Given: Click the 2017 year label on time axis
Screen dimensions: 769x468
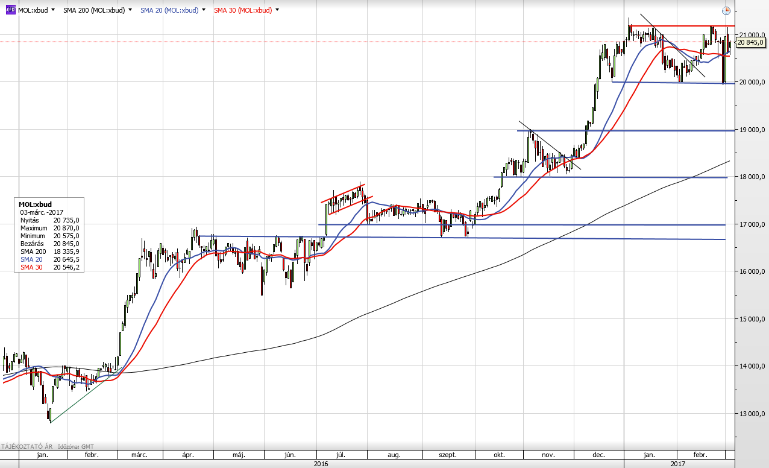Looking at the screenshot, I should [678, 464].
